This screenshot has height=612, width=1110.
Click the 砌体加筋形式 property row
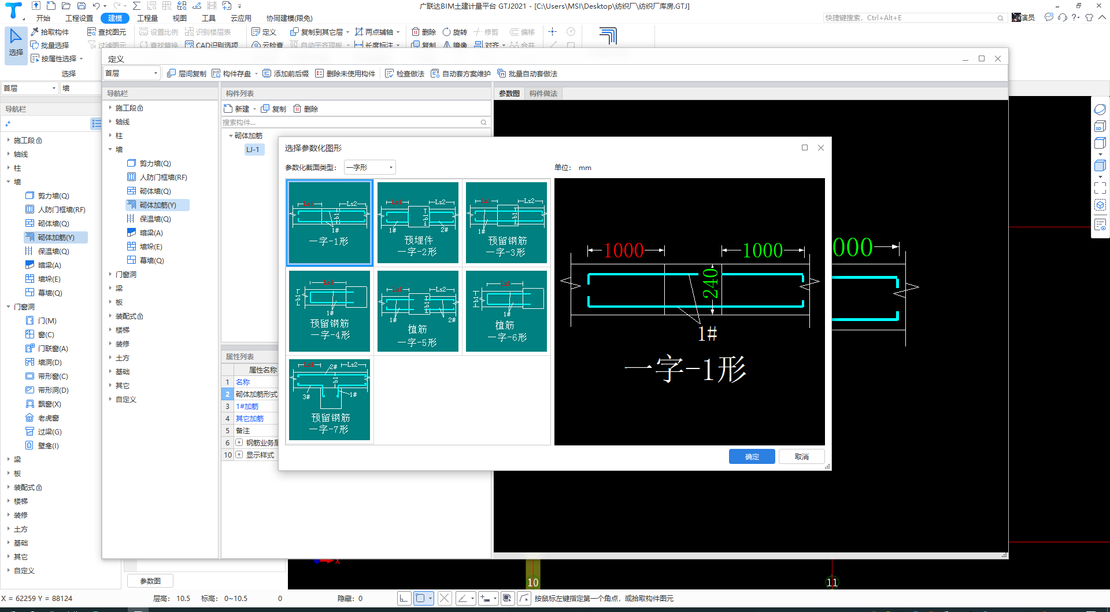click(256, 394)
